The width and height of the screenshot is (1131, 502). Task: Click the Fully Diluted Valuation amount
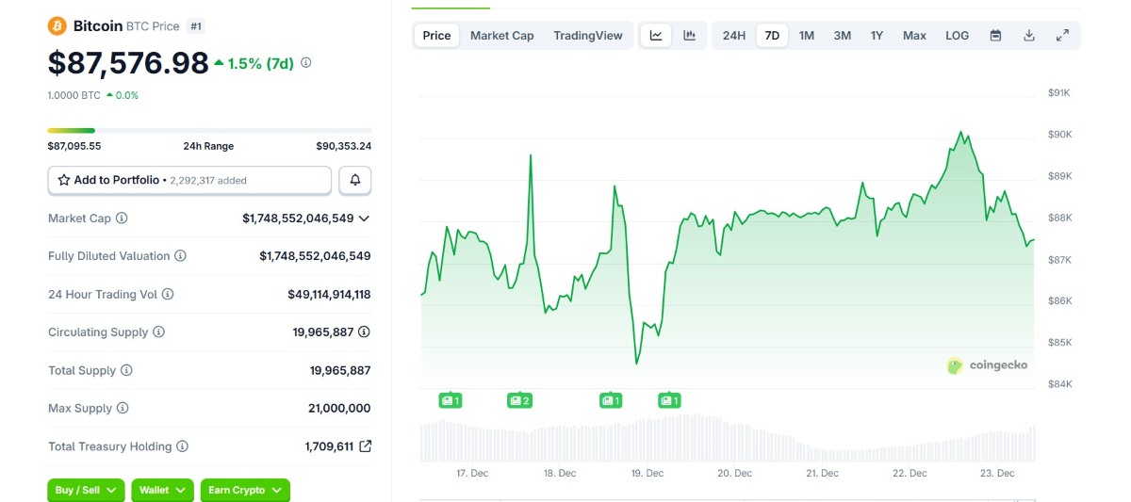(315, 256)
